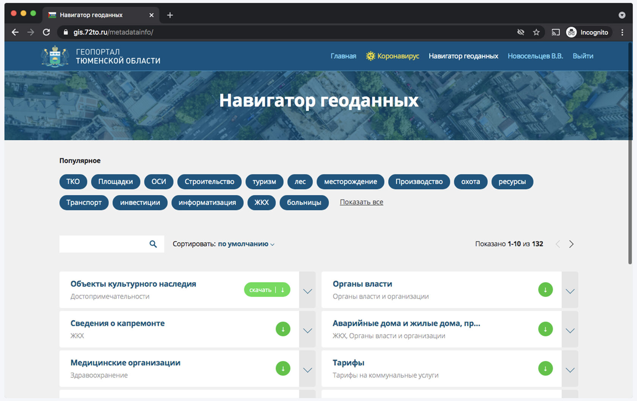Download the Органы власти dataset
Image resolution: width=637 pixels, height=401 pixels.
coord(545,290)
